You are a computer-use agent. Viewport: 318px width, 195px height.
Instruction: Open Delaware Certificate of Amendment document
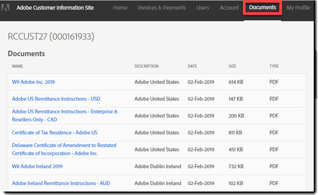pyautogui.click(x=64, y=149)
